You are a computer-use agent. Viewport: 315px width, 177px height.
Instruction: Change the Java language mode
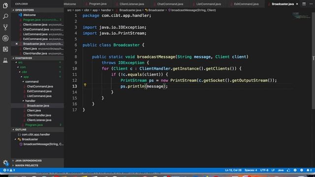(281, 170)
